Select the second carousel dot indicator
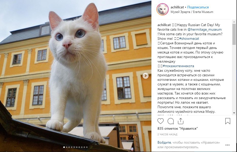This screenshot has height=152, width=237. tap(67, 147)
